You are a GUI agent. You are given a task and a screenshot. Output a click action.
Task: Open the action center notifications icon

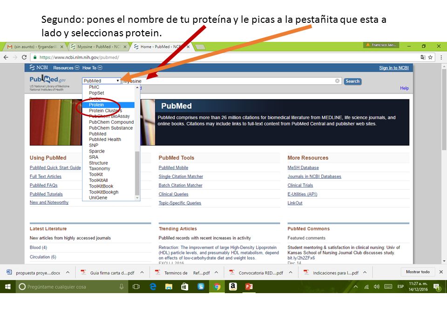click(436, 287)
